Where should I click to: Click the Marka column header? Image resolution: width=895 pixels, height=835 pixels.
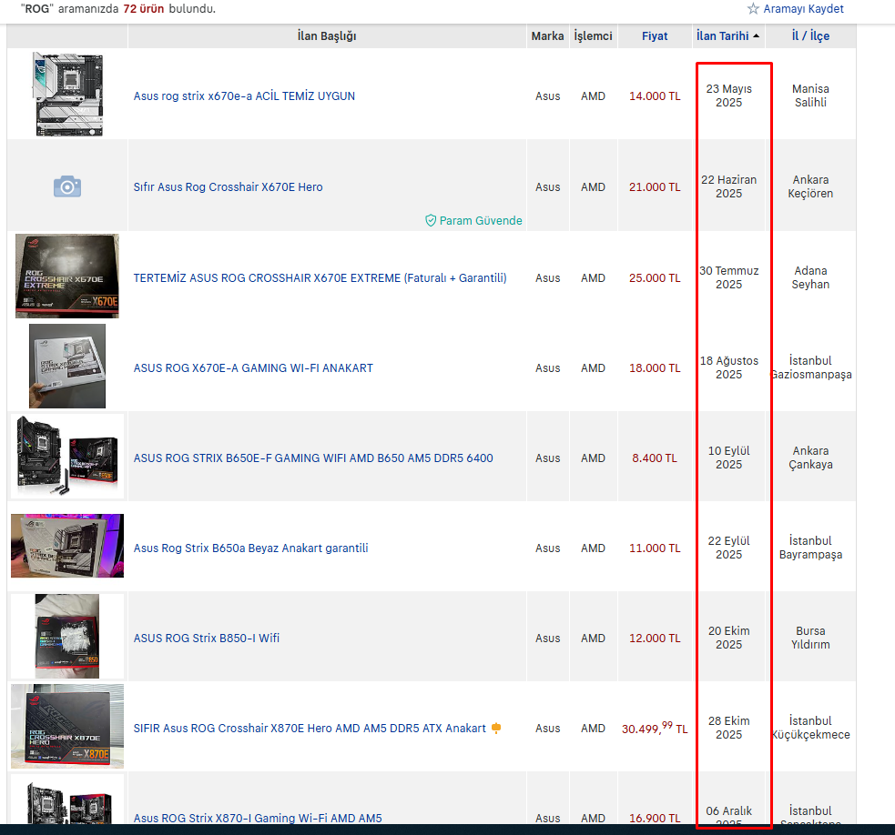coord(547,36)
